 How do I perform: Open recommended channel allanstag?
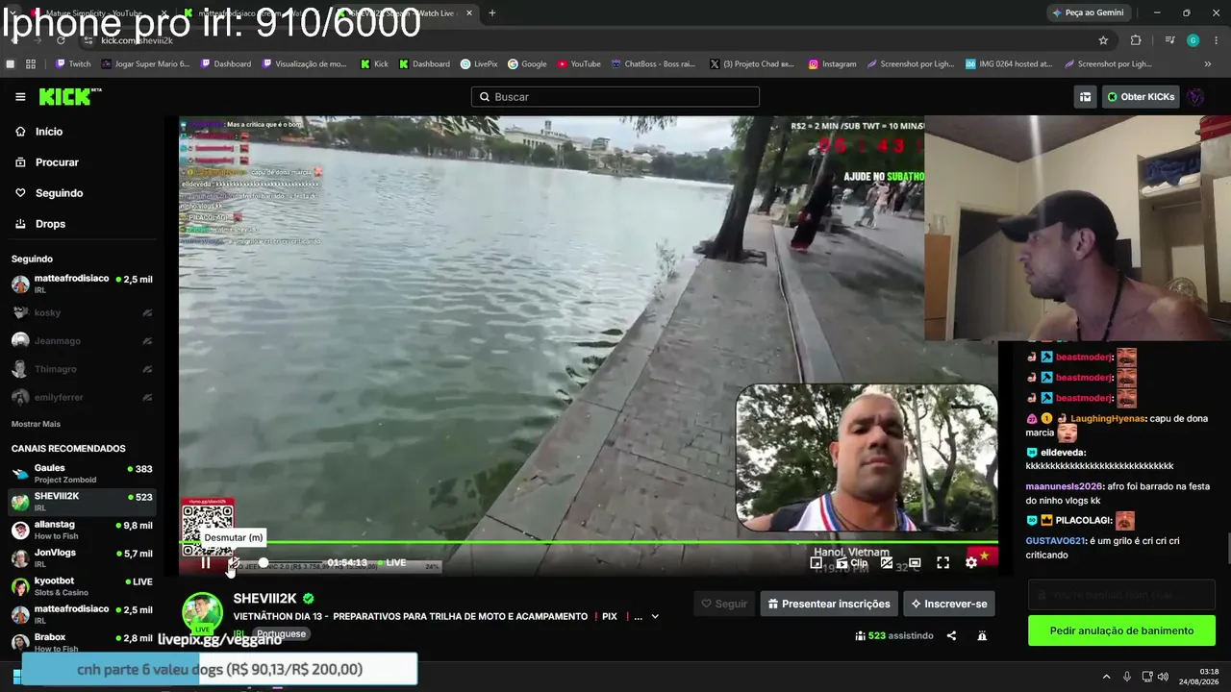coord(82,531)
